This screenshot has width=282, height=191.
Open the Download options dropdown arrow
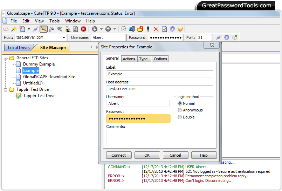[101, 29]
